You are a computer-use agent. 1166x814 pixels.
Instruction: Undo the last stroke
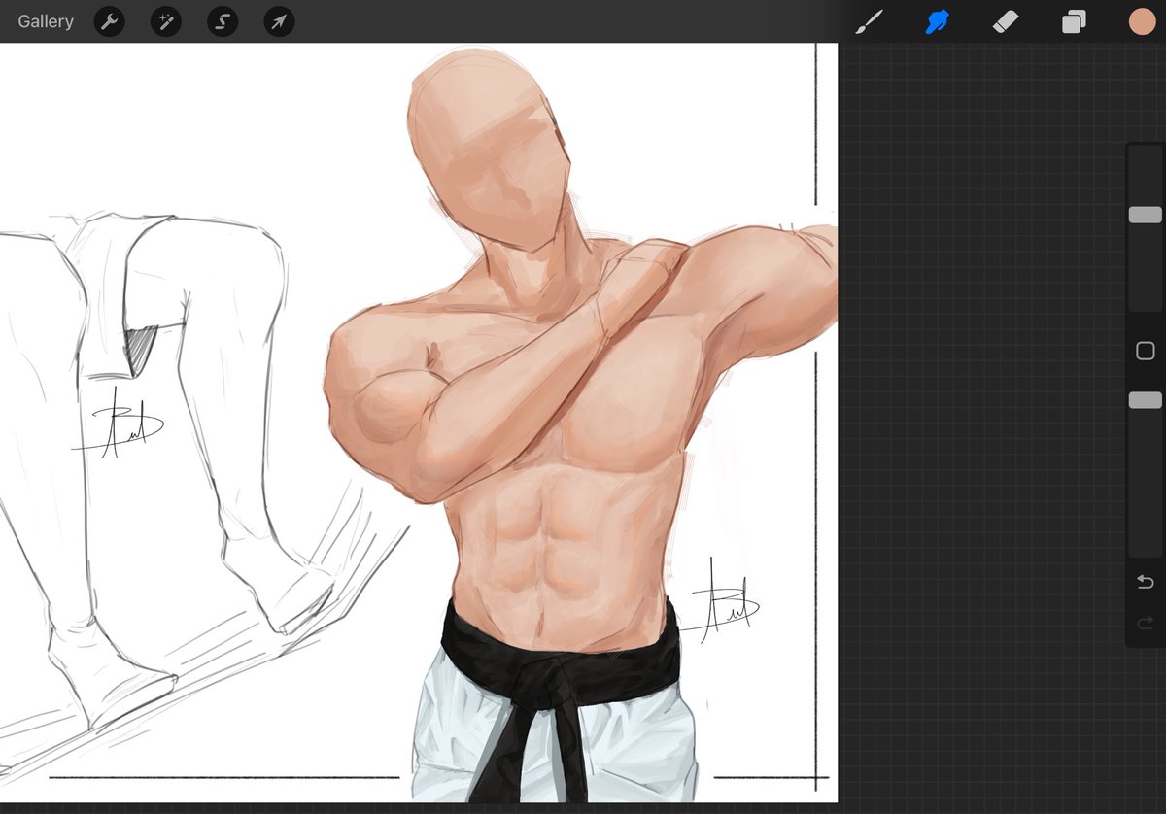click(1146, 582)
